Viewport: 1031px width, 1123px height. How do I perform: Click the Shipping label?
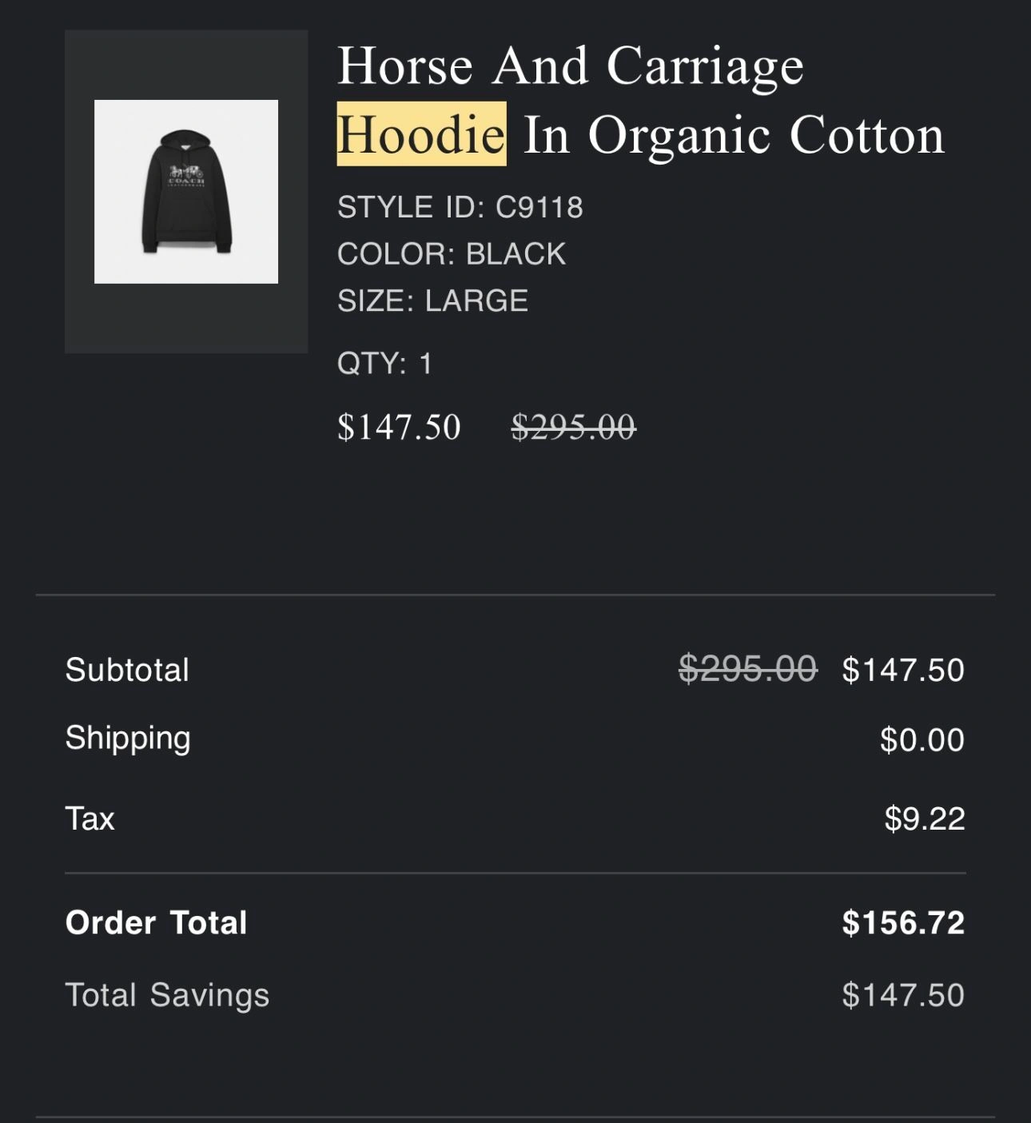tap(128, 739)
